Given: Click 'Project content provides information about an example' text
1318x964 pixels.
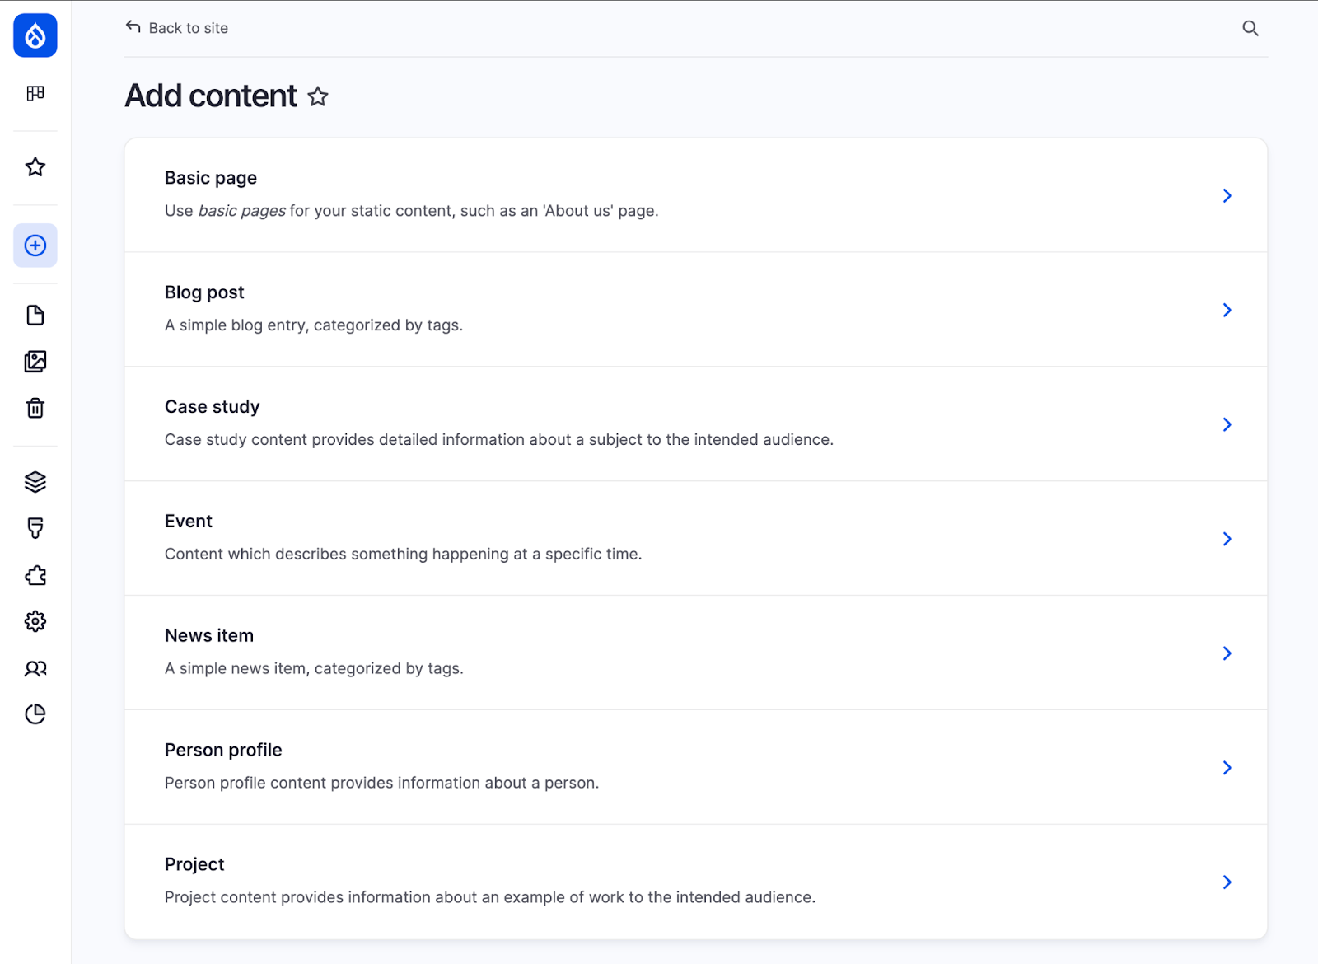Looking at the screenshot, I should point(490,897).
